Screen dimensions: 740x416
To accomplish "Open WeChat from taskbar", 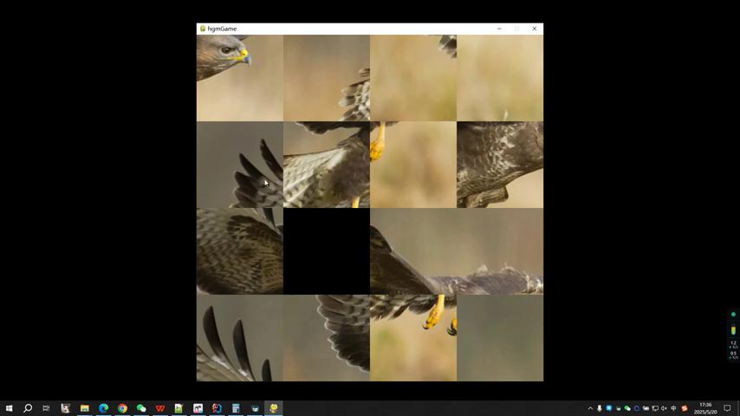I will click(x=141, y=408).
